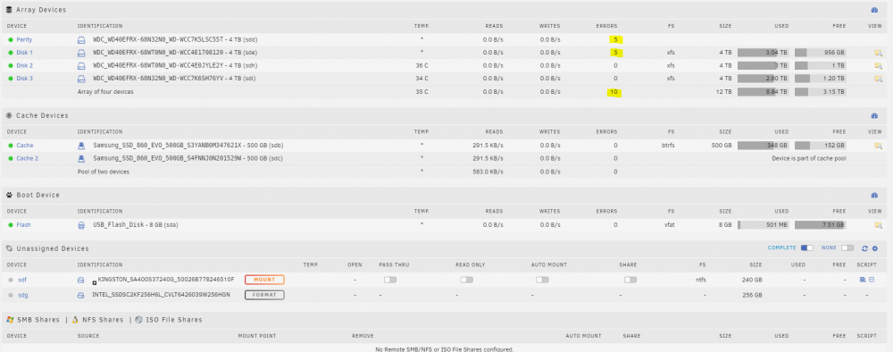Click the Parity green status indicator
This screenshot has height=352, width=893.
coord(10,40)
